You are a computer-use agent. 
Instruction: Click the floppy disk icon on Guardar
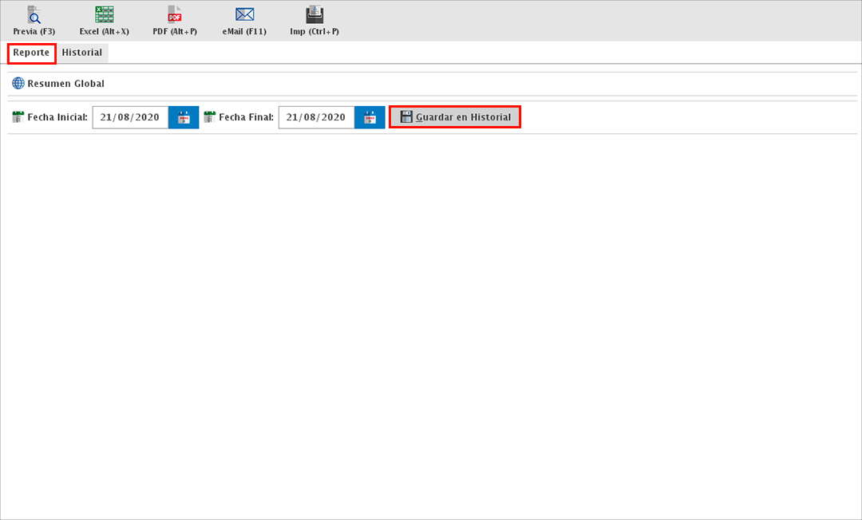tap(406, 117)
